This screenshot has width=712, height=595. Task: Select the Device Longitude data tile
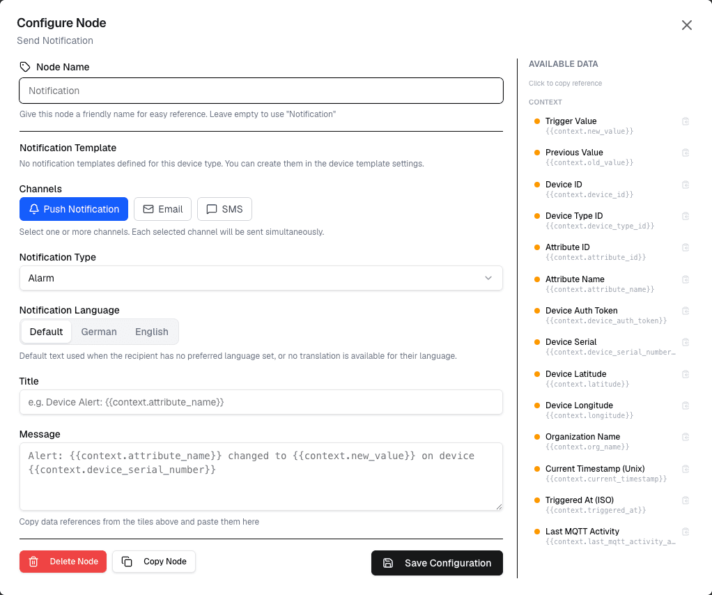(611, 410)
